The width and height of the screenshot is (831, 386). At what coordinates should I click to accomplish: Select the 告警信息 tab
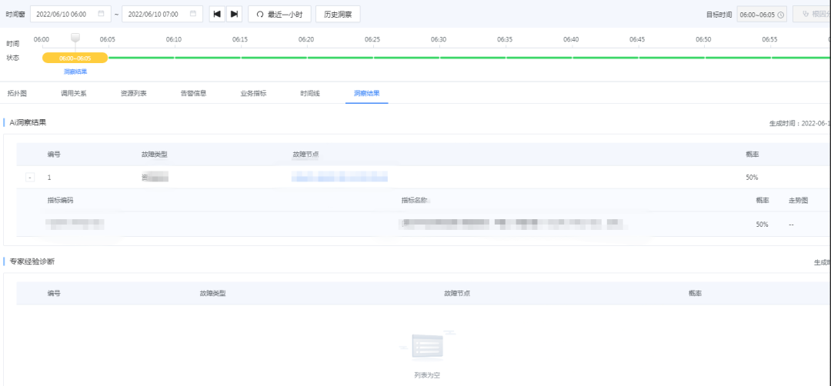pyautogui.click(x=193, y=93)
